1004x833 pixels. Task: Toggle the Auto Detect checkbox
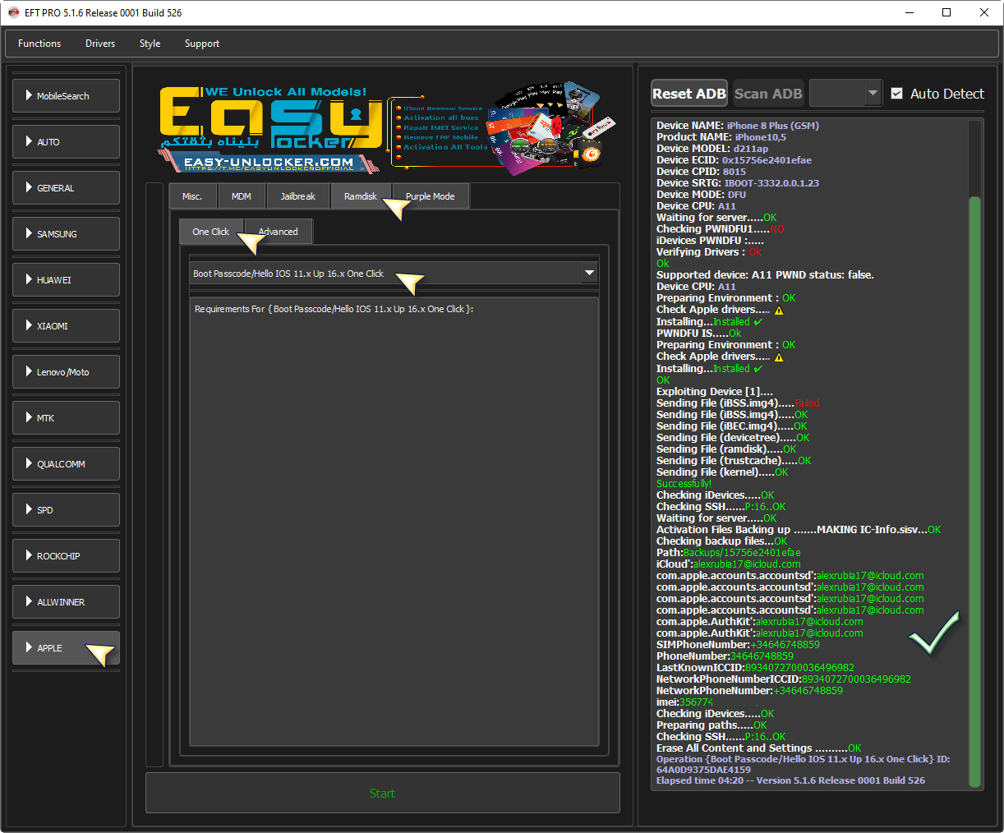tap(897, 94)
